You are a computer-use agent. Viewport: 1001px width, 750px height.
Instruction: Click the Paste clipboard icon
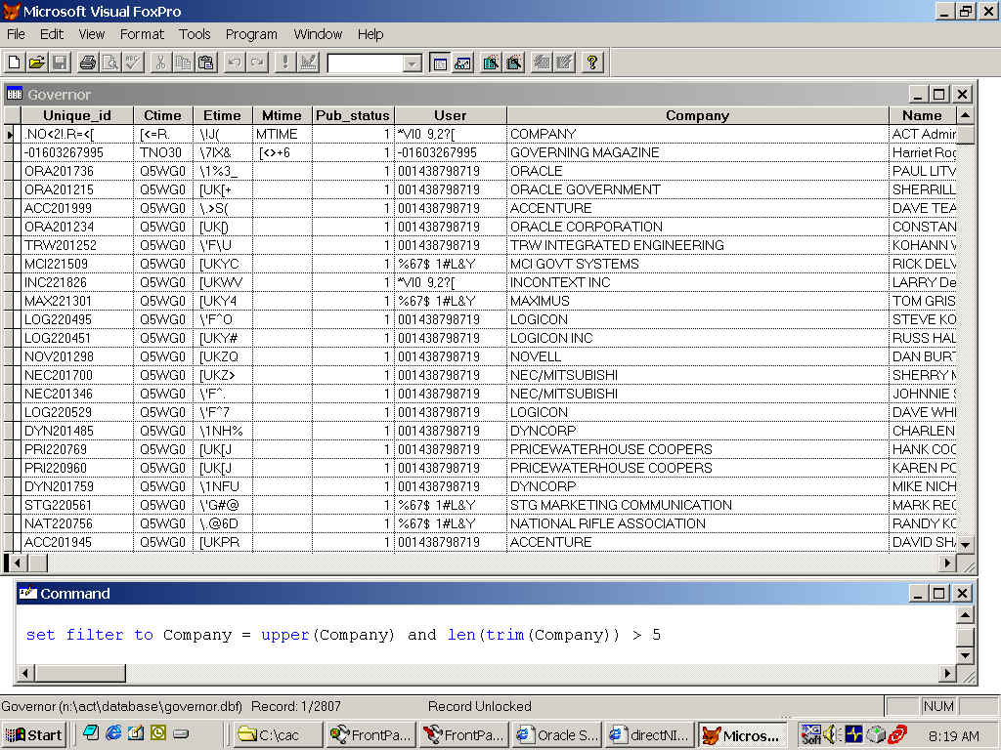click(x=206, y=62)
